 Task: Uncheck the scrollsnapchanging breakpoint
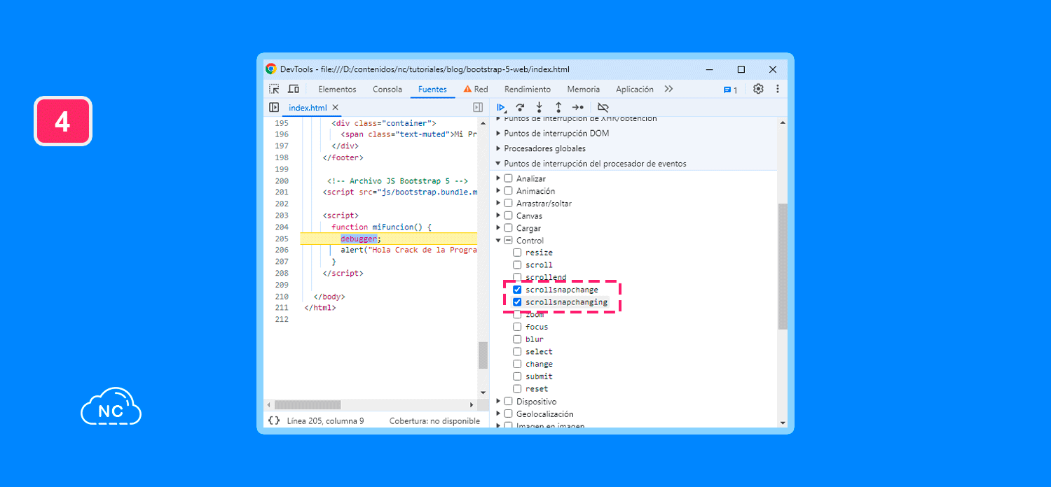click(517, 302)
